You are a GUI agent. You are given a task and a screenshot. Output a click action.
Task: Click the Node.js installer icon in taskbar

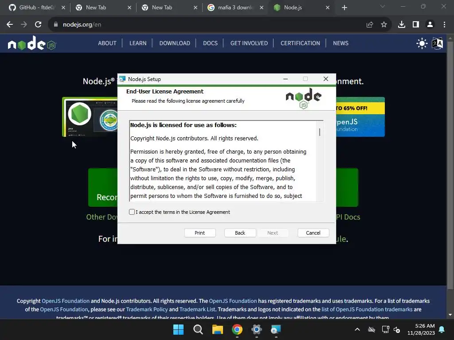276,329
